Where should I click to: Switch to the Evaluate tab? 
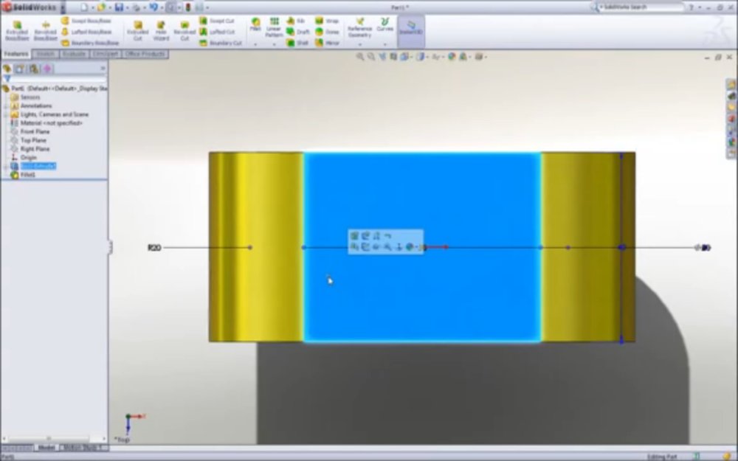[x=74, y=54]
